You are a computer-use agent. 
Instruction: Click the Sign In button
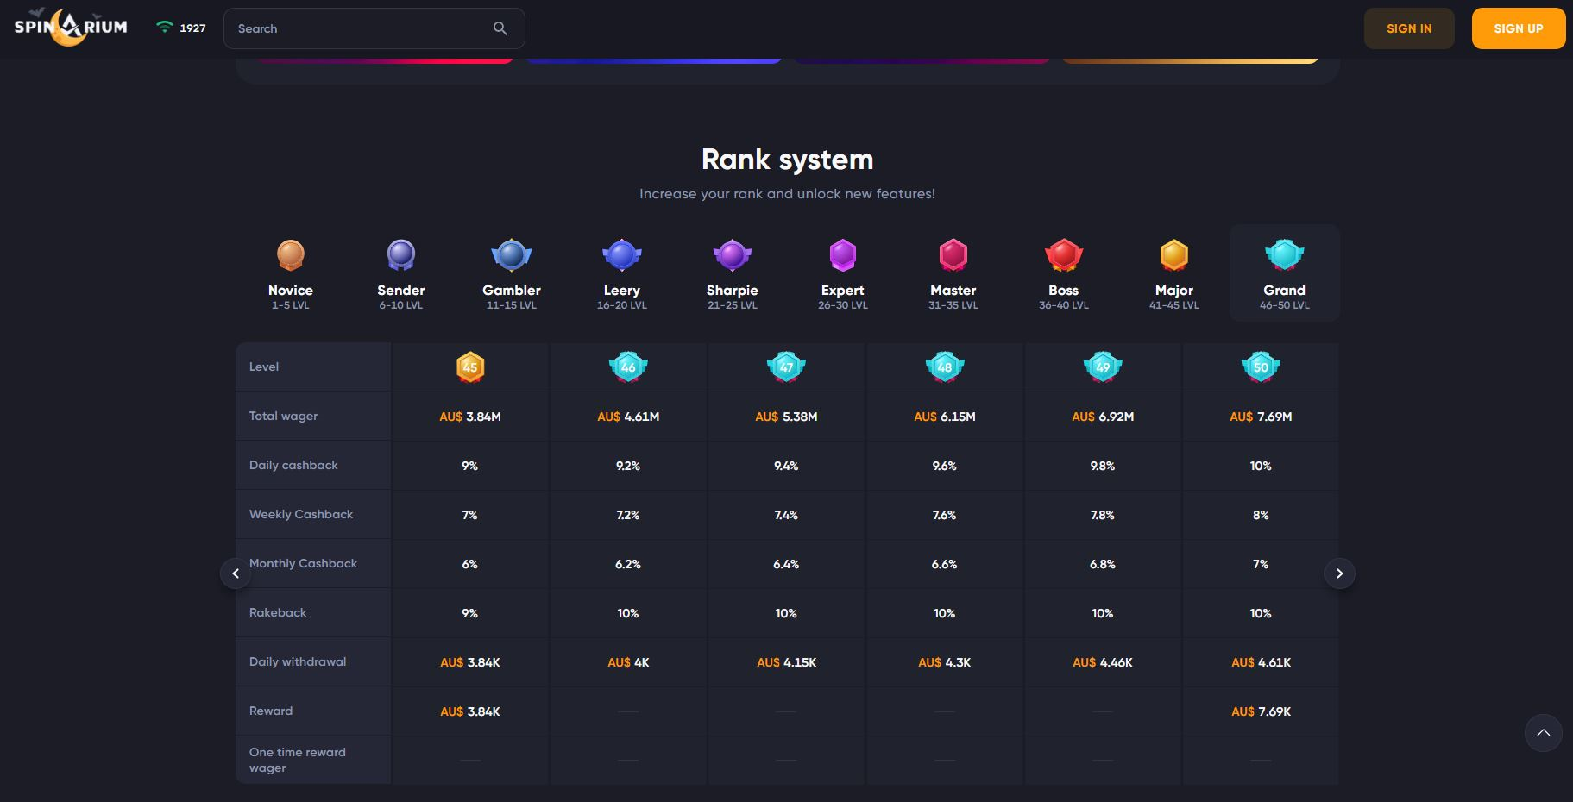click(1408, 28)
